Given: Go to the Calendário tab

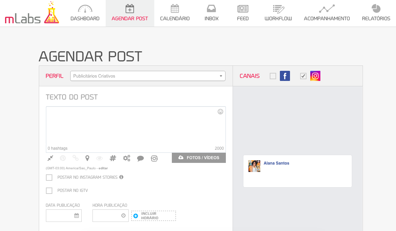Looking at the screenshot, I should (175, 13).
